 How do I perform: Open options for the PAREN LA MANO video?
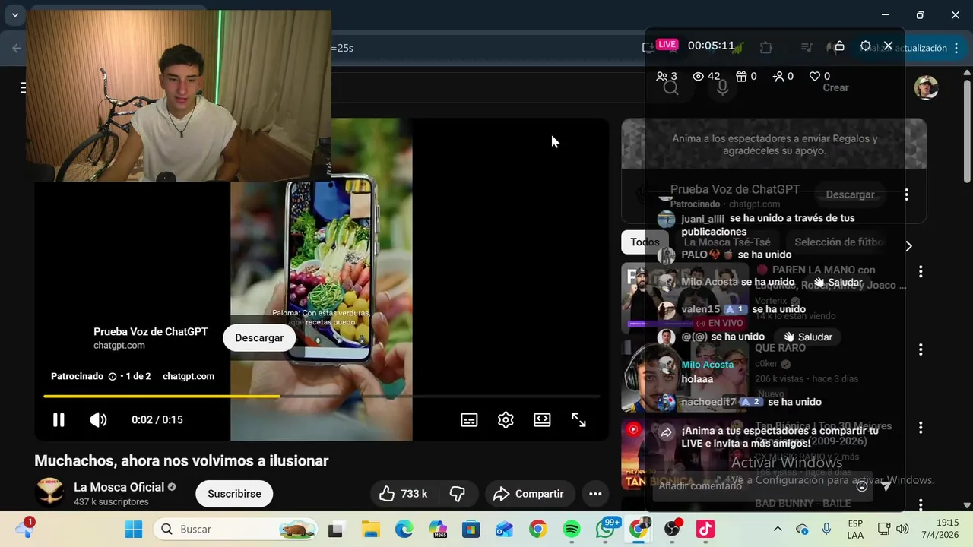pyautogui.click(x=921, y=271)
